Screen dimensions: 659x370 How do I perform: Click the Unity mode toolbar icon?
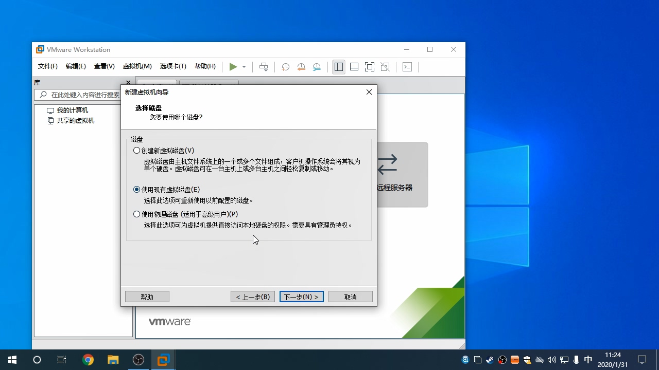(x=385, y=67)
